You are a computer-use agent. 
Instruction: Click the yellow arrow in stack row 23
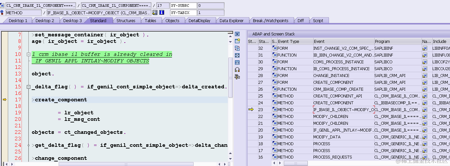tap(251, 109)
